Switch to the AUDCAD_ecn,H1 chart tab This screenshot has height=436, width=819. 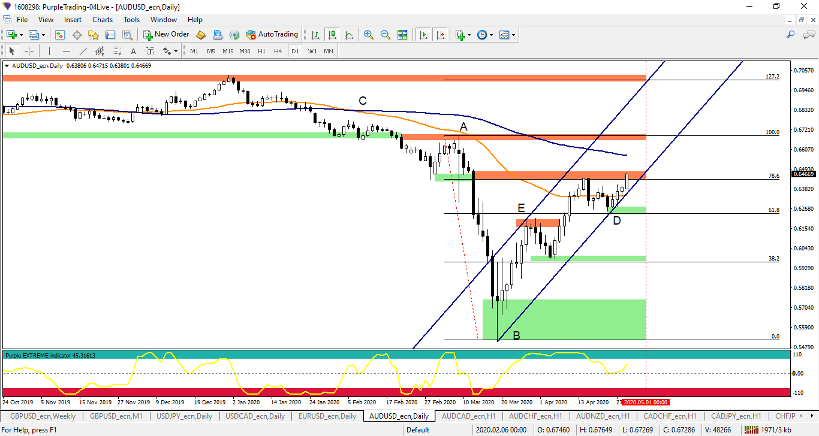tap(468, 416)
